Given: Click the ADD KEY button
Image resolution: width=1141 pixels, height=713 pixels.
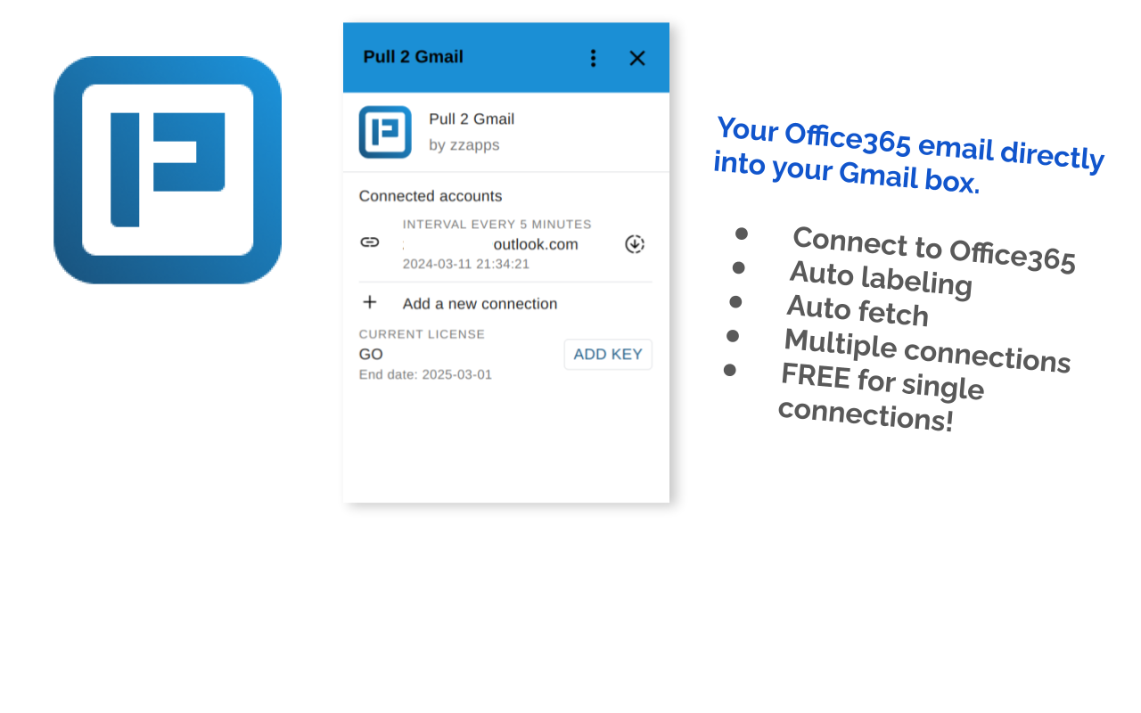Looking at the screenshot, I should click(608, 354).
